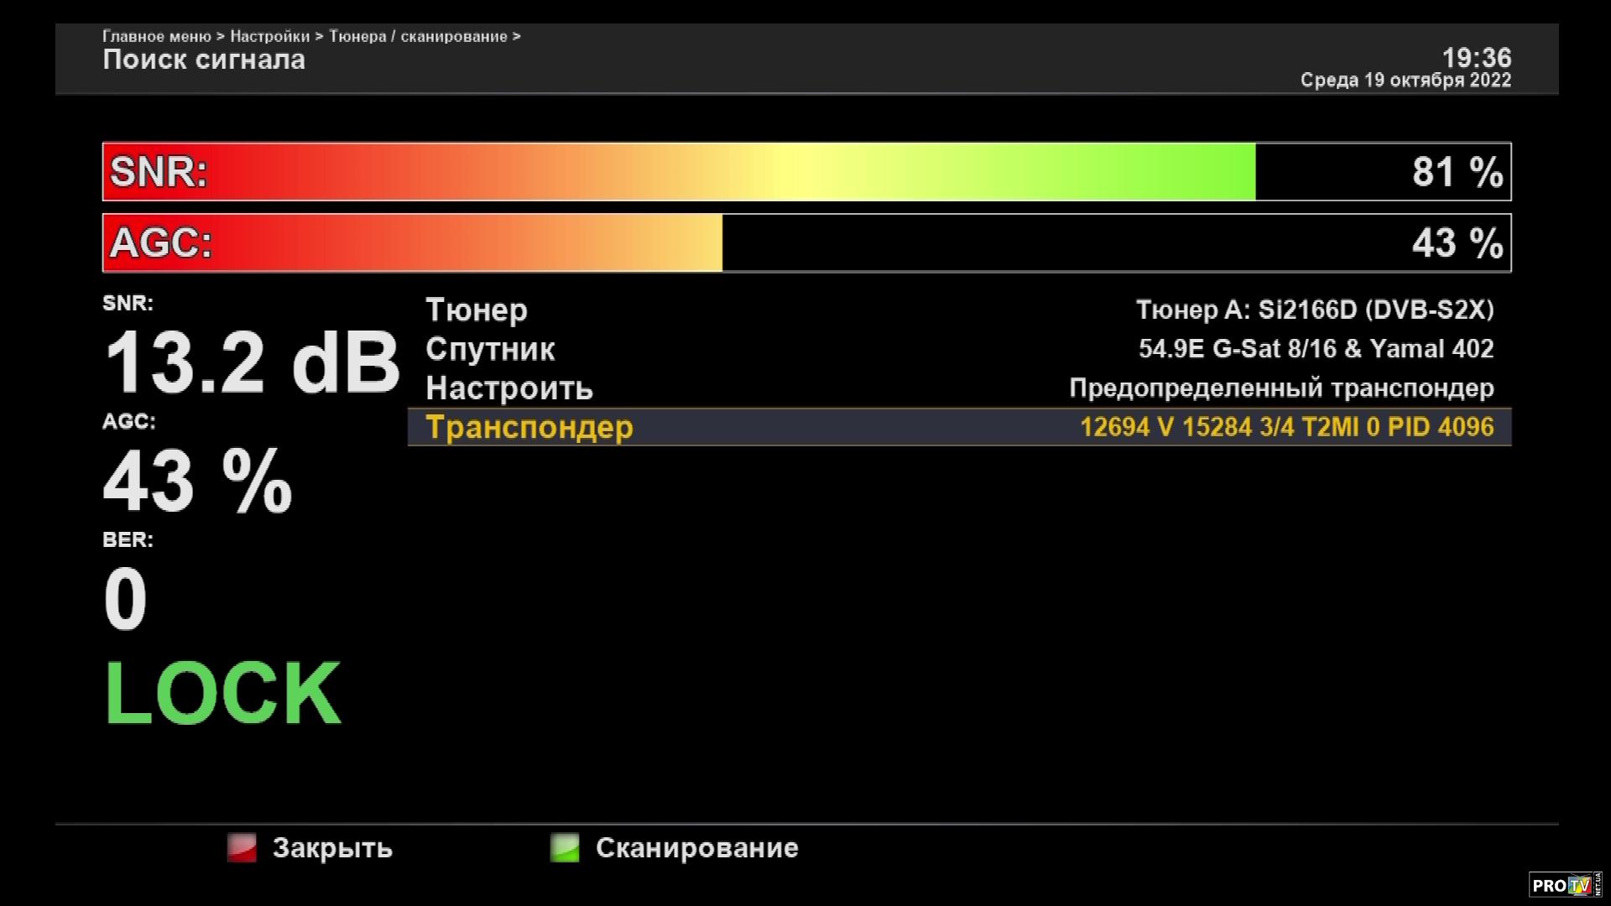Click the 13.2 dB SNR reading
This screenshot has height=906, width=1611.
[x=251, y=362]
